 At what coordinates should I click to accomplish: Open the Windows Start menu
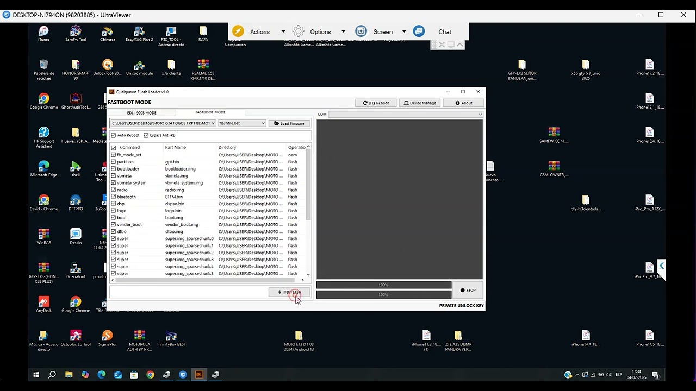(x=36, y=375)
